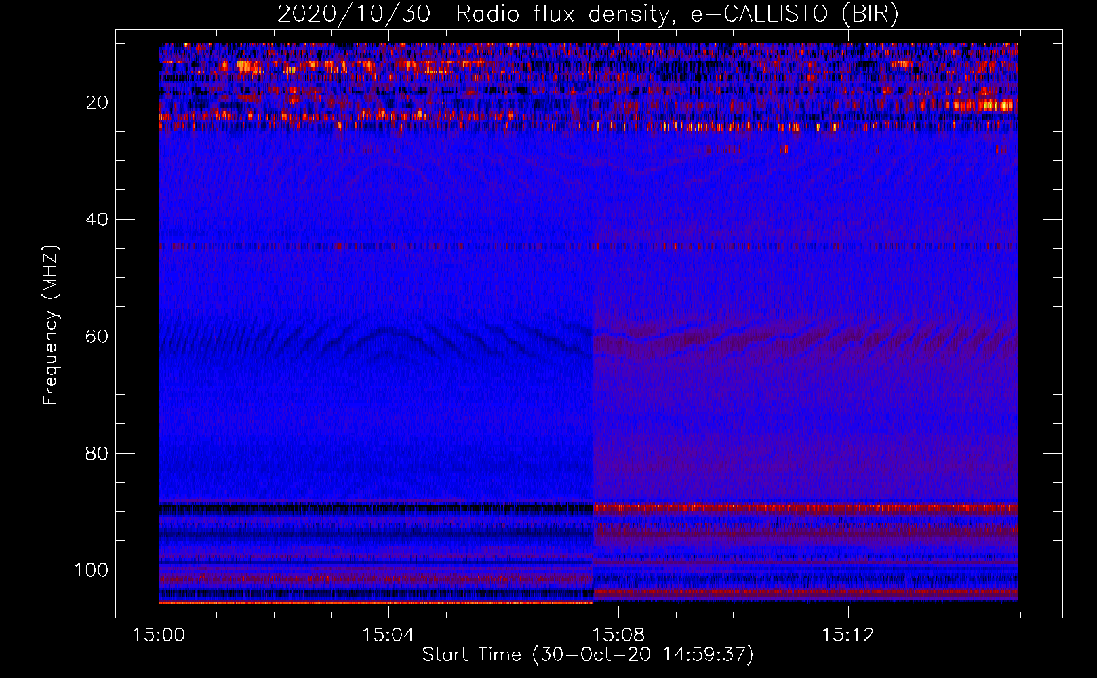Click the 100 frequency tick label
Viewport: 1097px width, 678px height.
click(x=92, y=570)
